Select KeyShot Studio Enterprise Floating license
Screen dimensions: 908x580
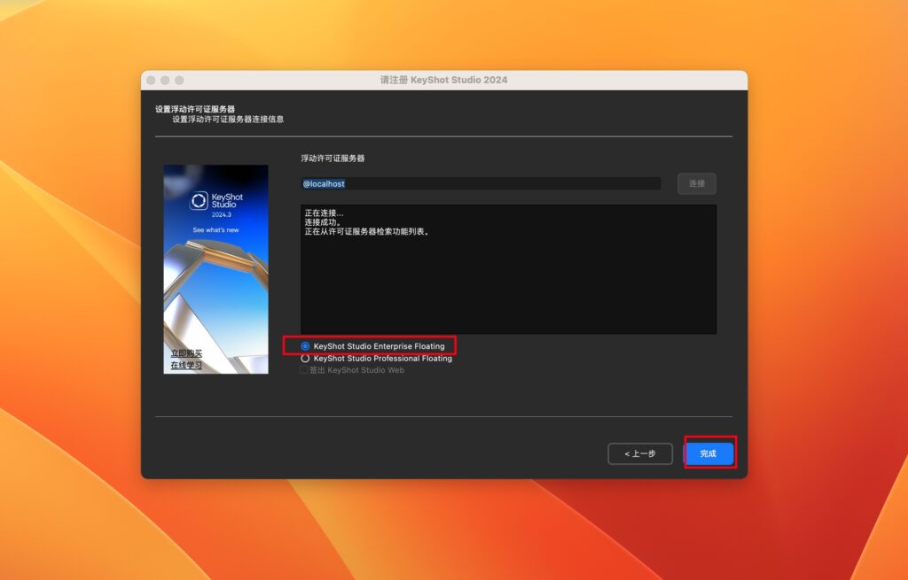(x=305, y=347)
